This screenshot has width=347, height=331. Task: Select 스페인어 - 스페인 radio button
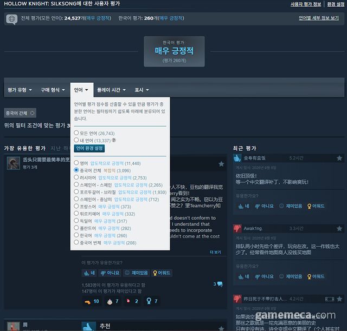tap(76, 184)
